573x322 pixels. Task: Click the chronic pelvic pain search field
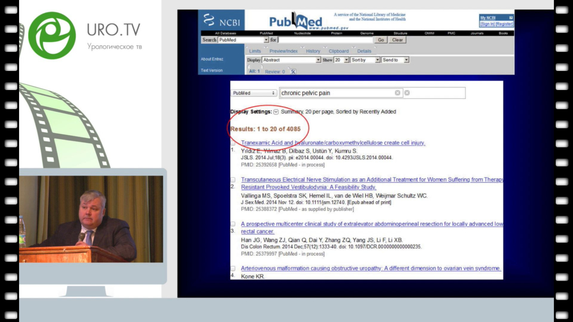[x=337, y=93]
